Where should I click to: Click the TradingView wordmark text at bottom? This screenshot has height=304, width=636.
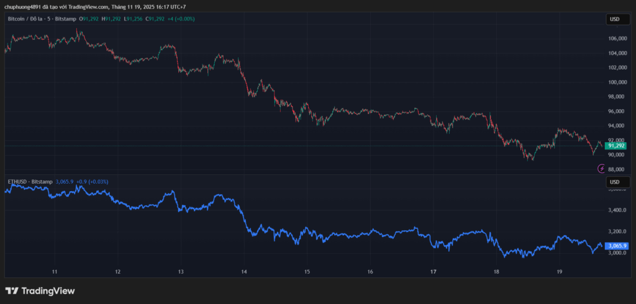coord(48,290)
